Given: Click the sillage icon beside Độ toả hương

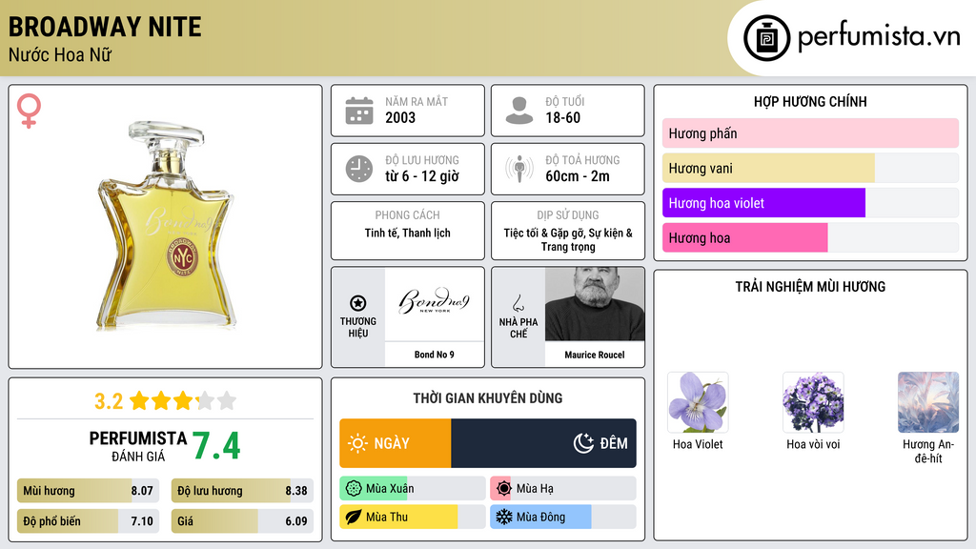Looking at the screenshot, I should pos(519,169).
